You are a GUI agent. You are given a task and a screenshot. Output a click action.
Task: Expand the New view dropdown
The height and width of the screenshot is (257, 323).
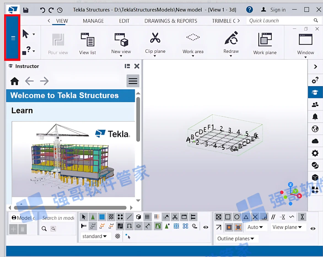[x=121, y=56]
